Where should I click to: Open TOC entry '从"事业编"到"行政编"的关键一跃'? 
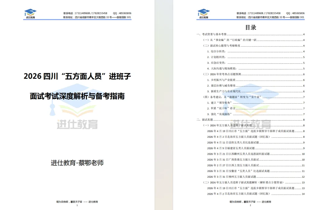tap(254, 40)
